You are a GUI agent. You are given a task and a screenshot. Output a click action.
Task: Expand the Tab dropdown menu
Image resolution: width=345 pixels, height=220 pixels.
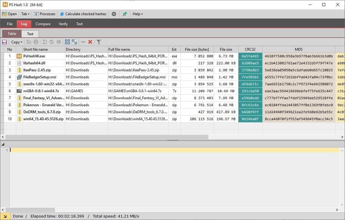tap(25, 14)
